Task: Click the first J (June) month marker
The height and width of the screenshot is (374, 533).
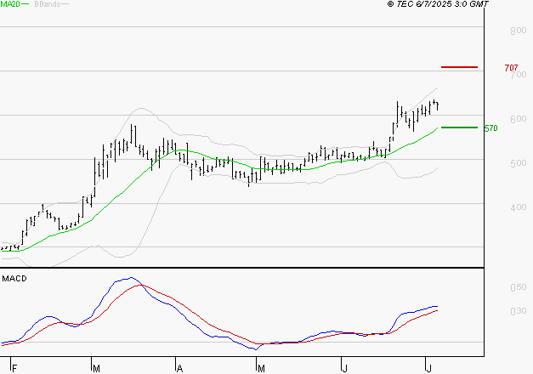Action: coord(344,368)
